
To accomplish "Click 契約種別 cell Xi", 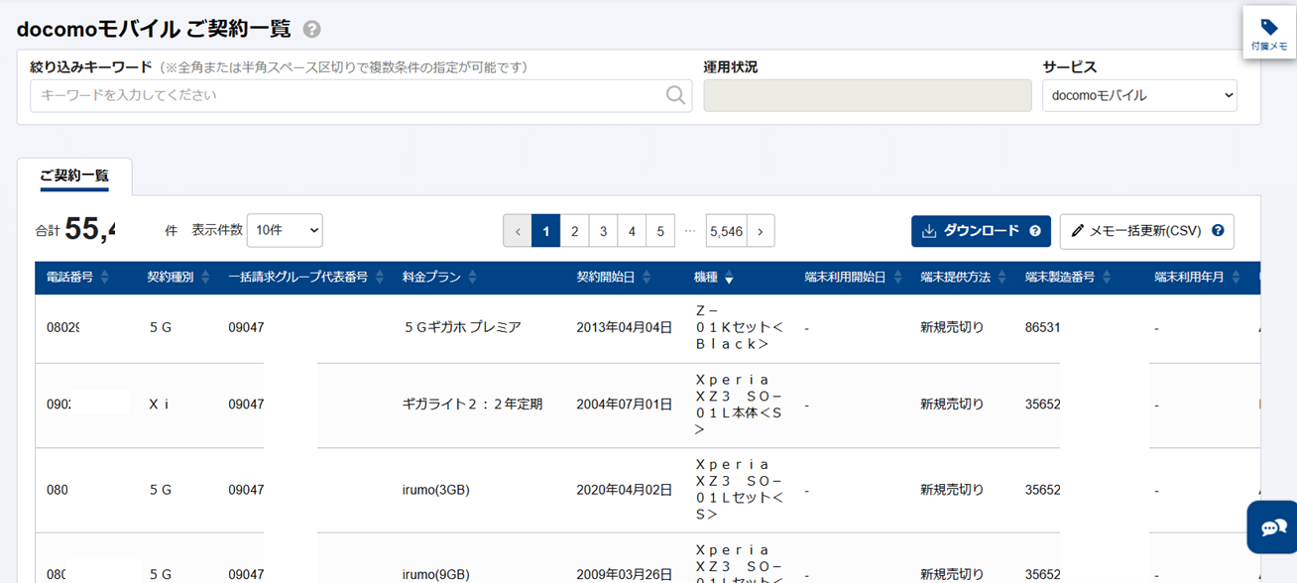I will point(160,405).
